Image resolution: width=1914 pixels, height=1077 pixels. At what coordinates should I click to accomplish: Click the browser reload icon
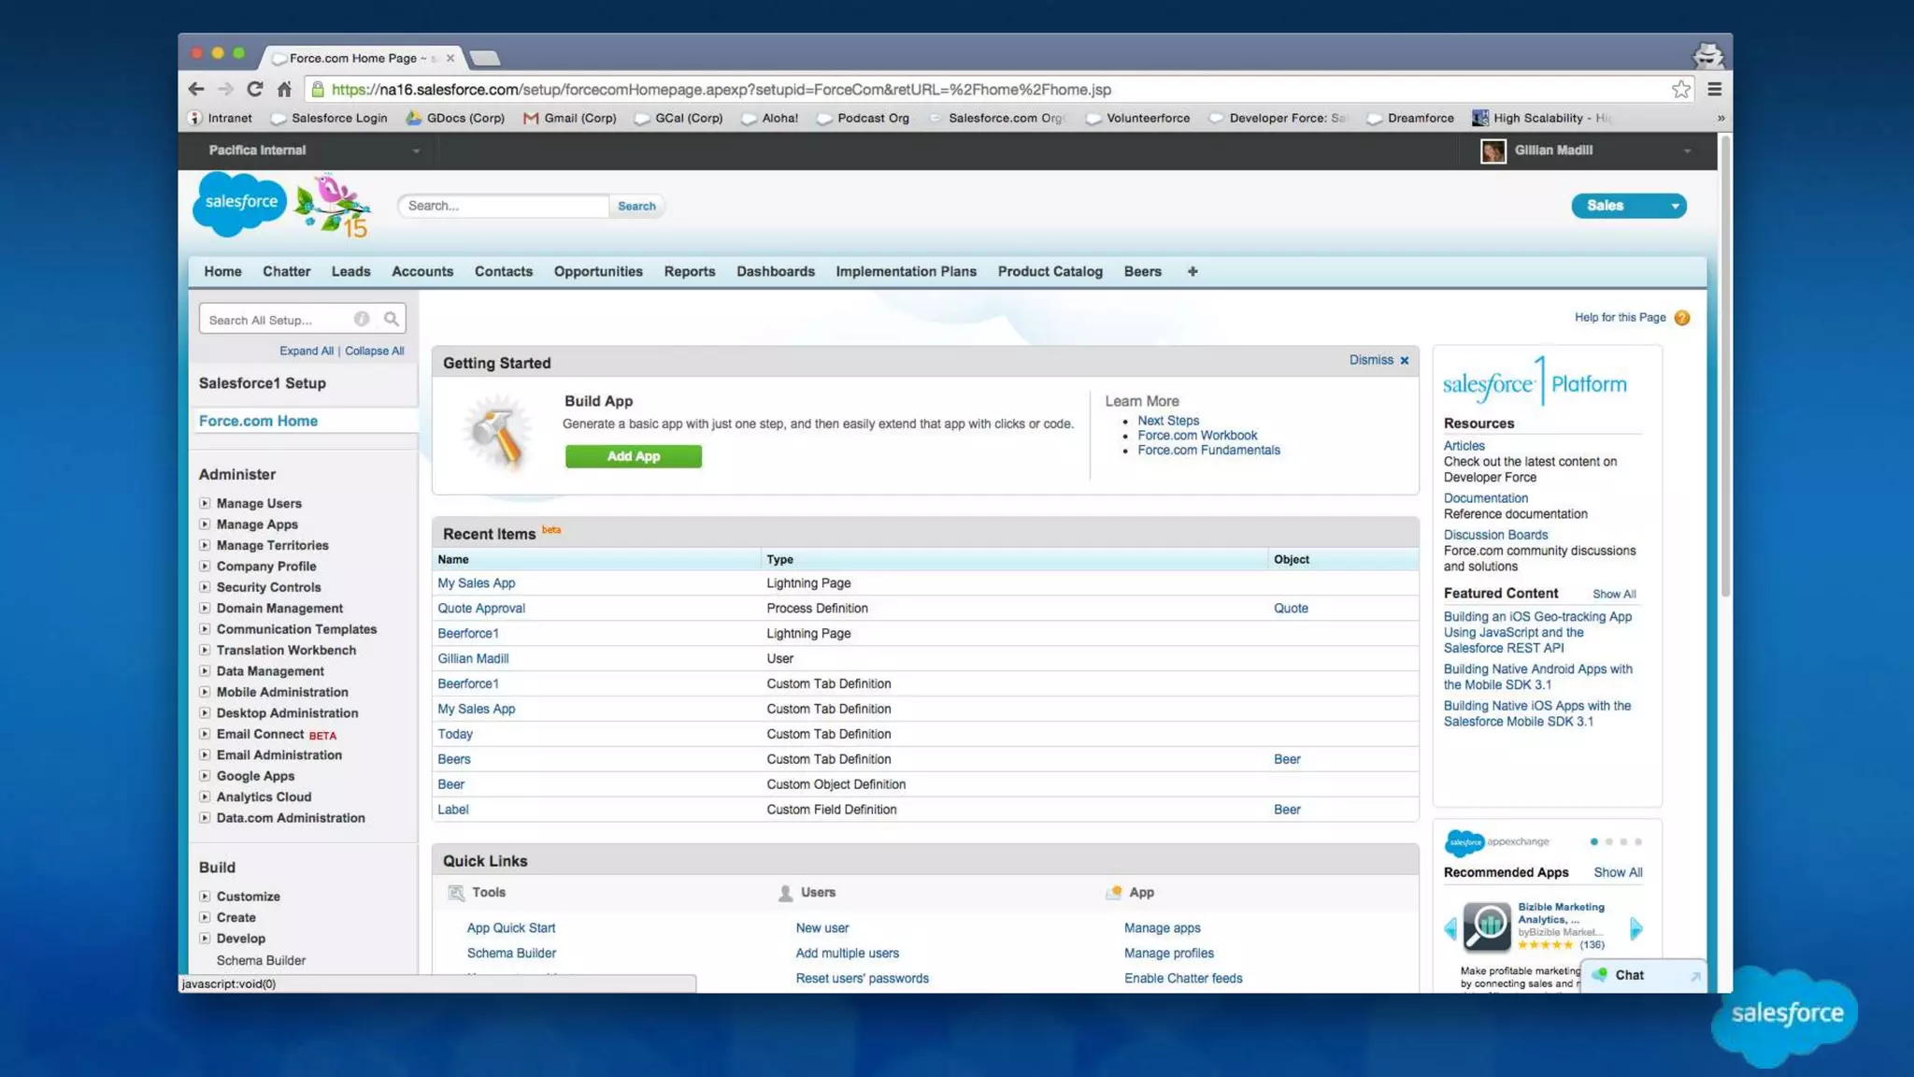[254, 89]
